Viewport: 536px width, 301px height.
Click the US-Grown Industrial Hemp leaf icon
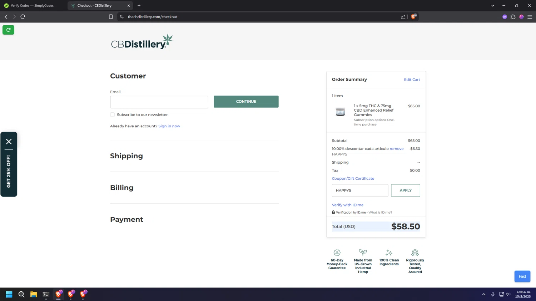click(363, 252)
